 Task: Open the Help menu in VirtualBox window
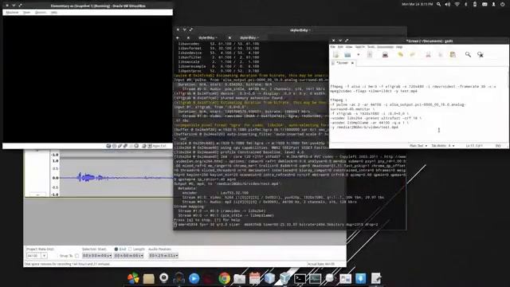[x=54, y=13]
